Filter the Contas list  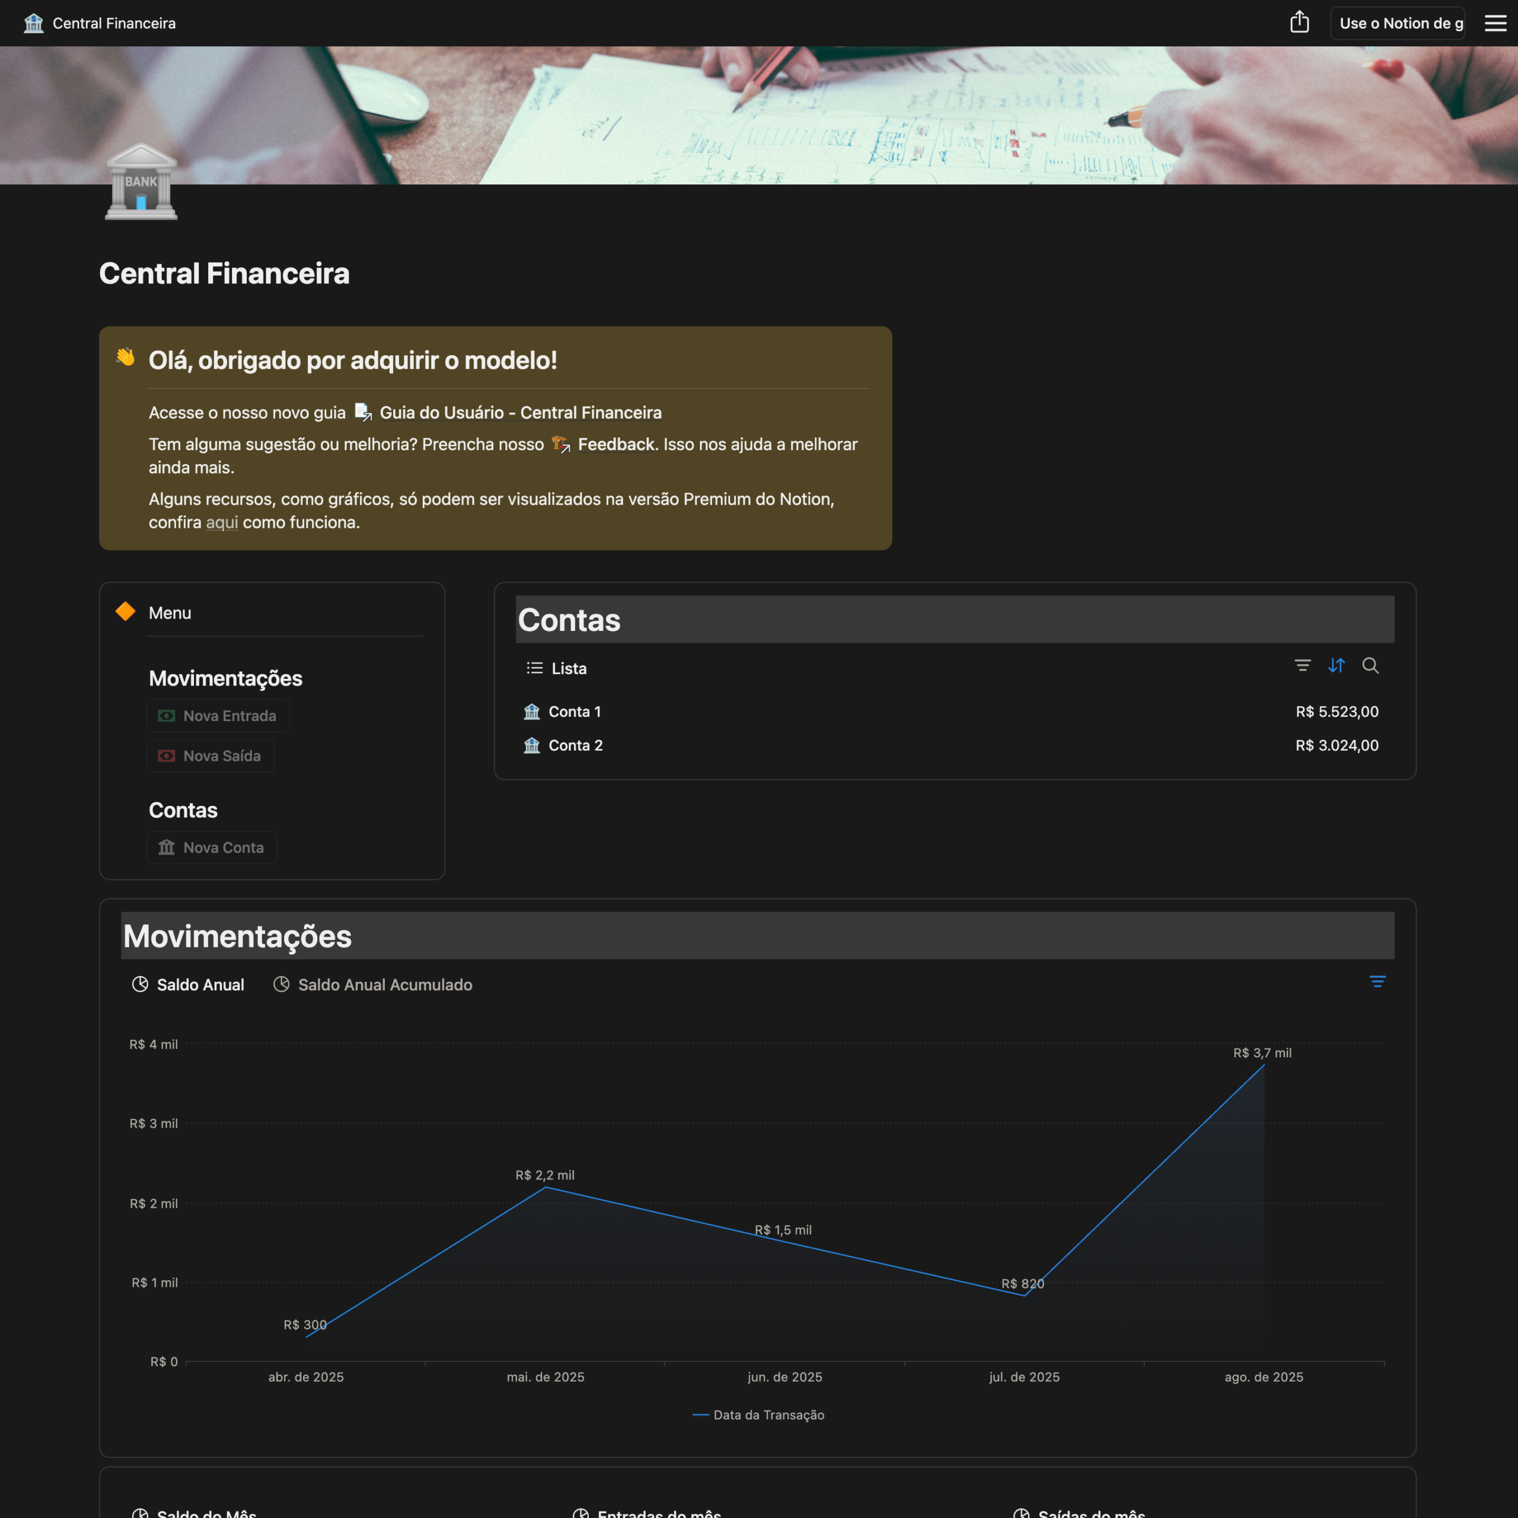point(1303,665)
